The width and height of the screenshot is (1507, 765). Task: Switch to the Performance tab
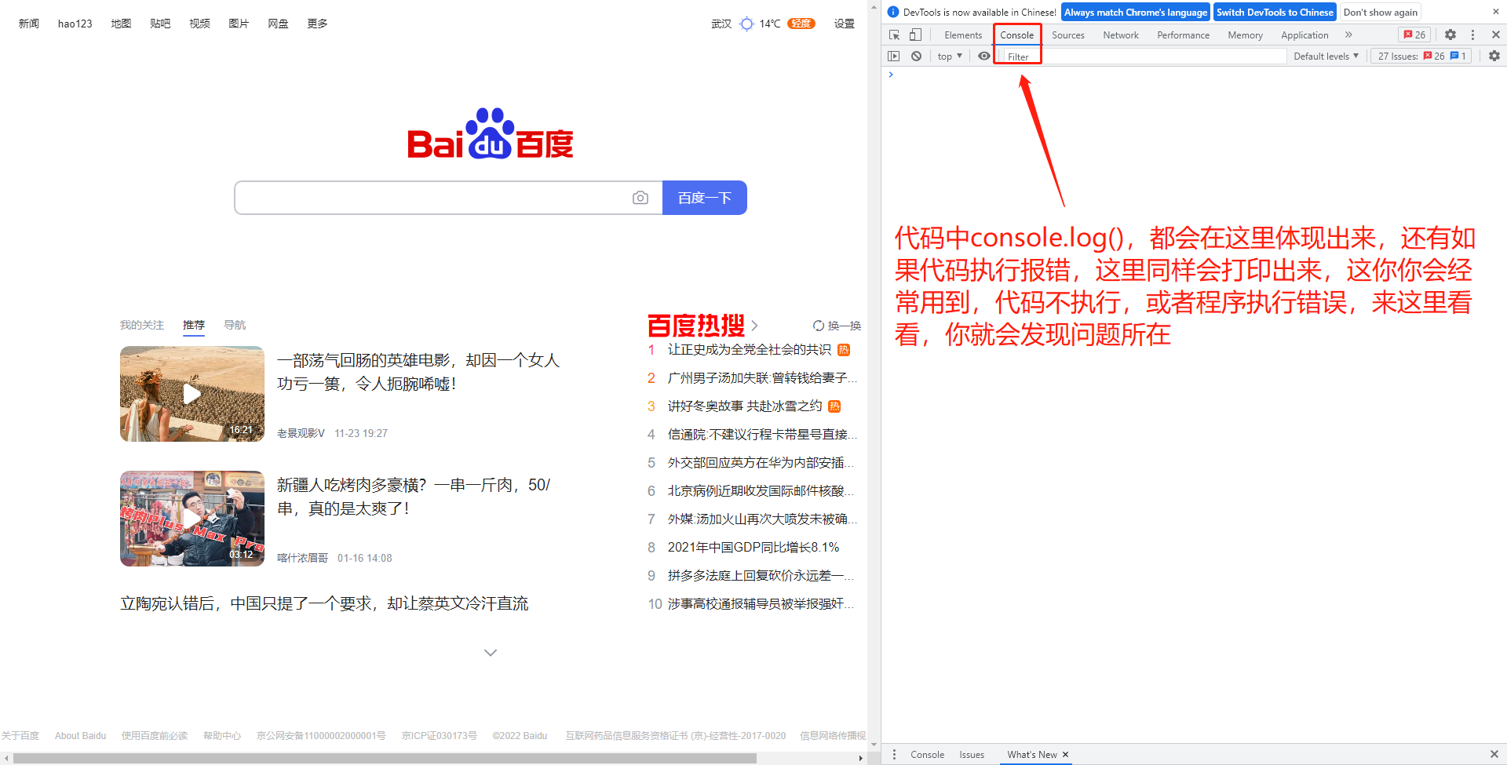[1183, 35]
